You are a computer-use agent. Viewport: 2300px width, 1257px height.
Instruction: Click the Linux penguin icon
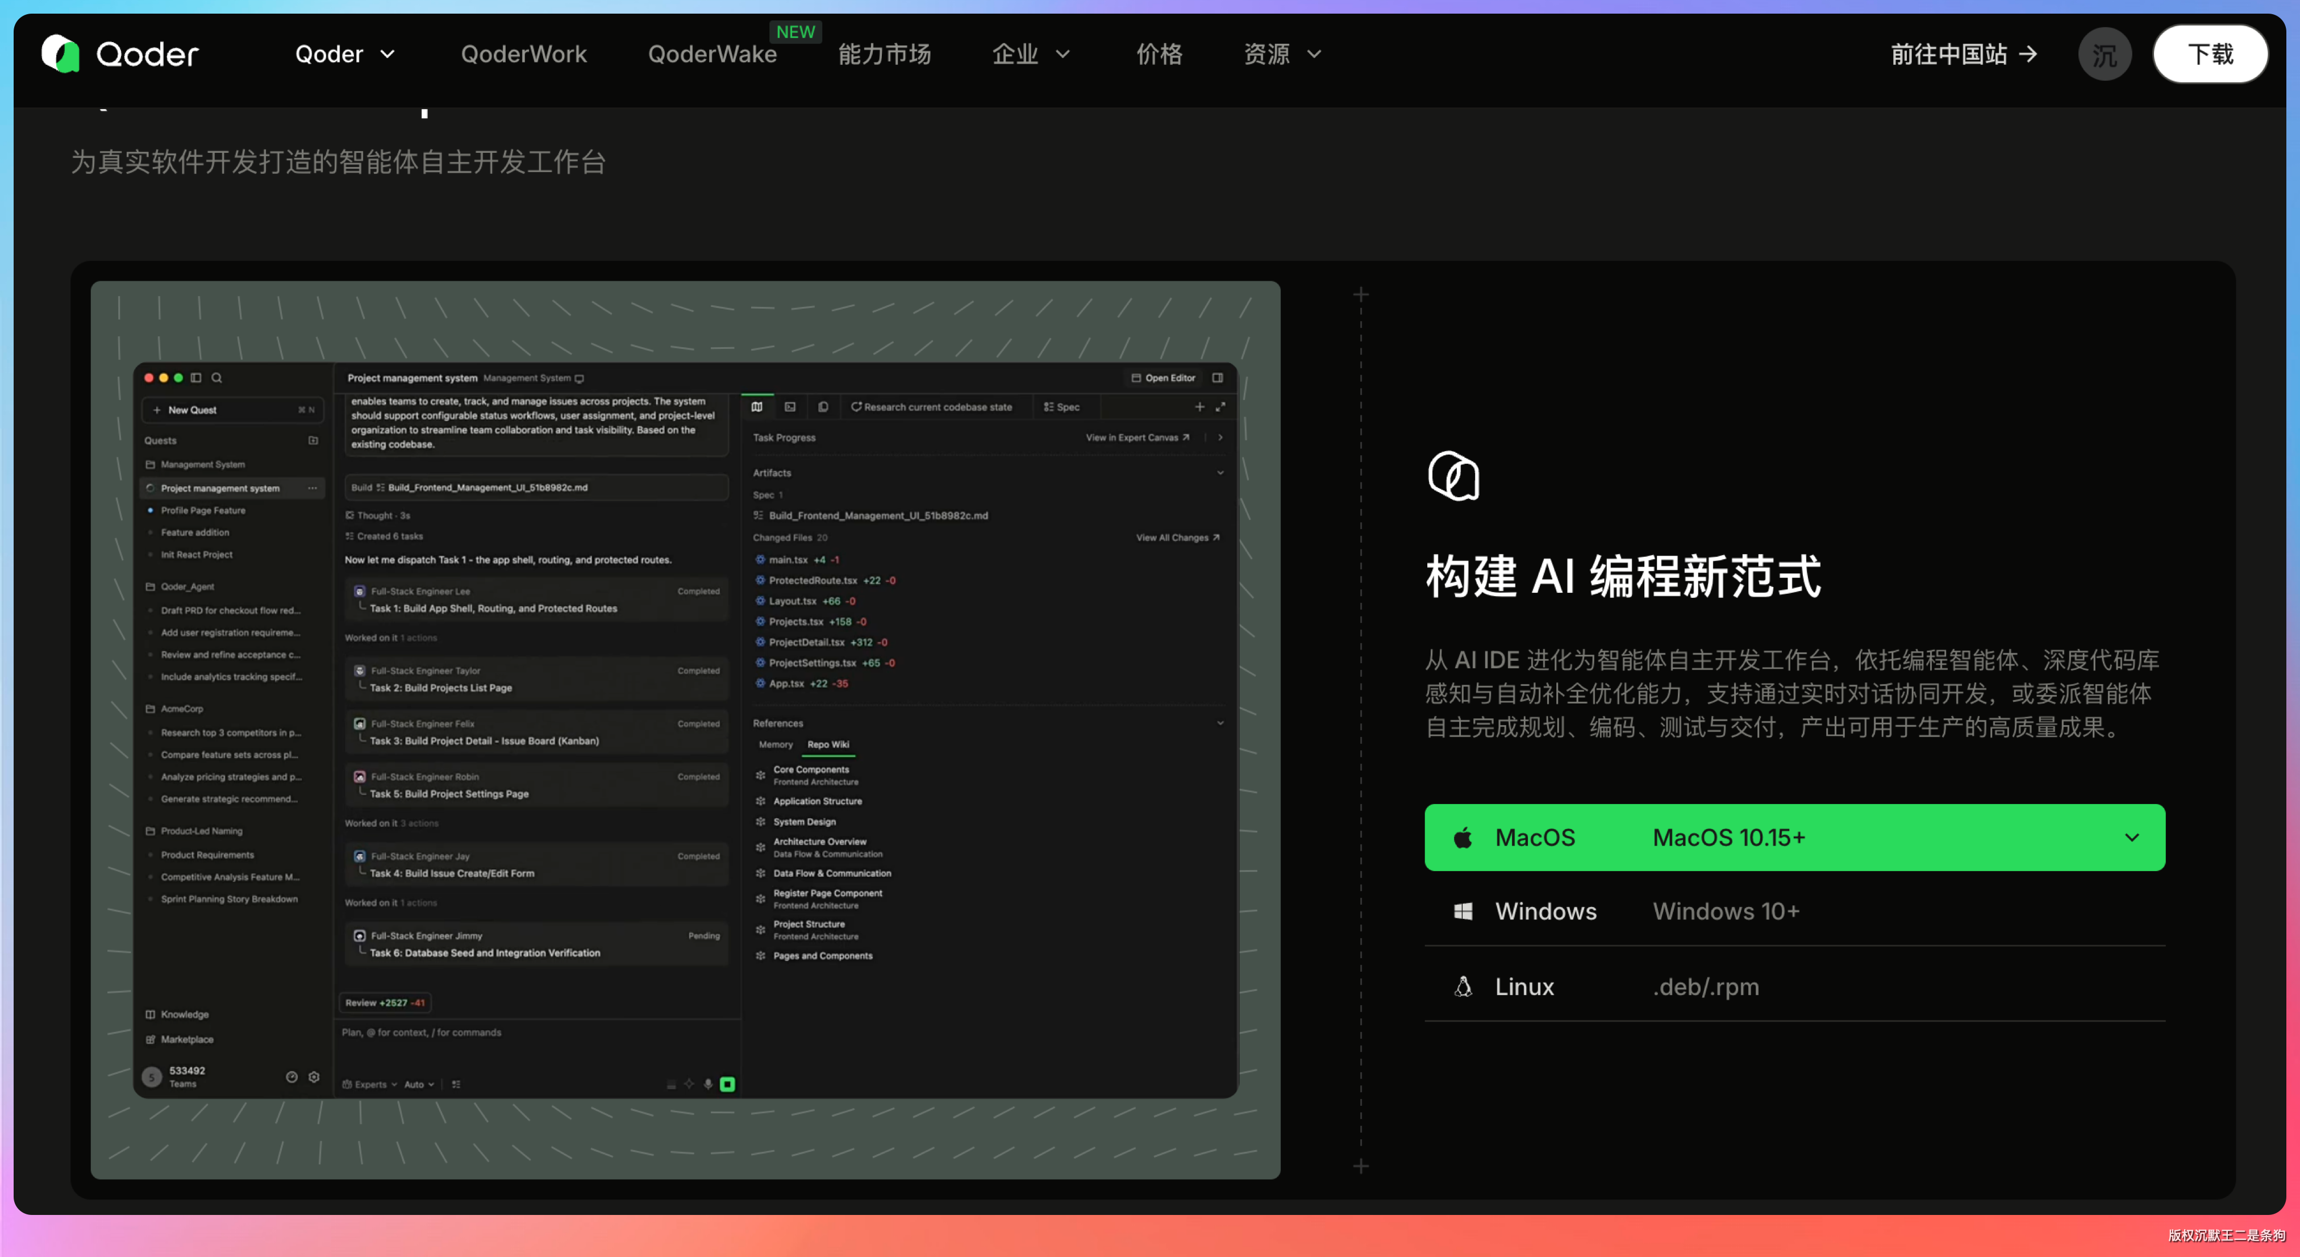coord(1463,987)
